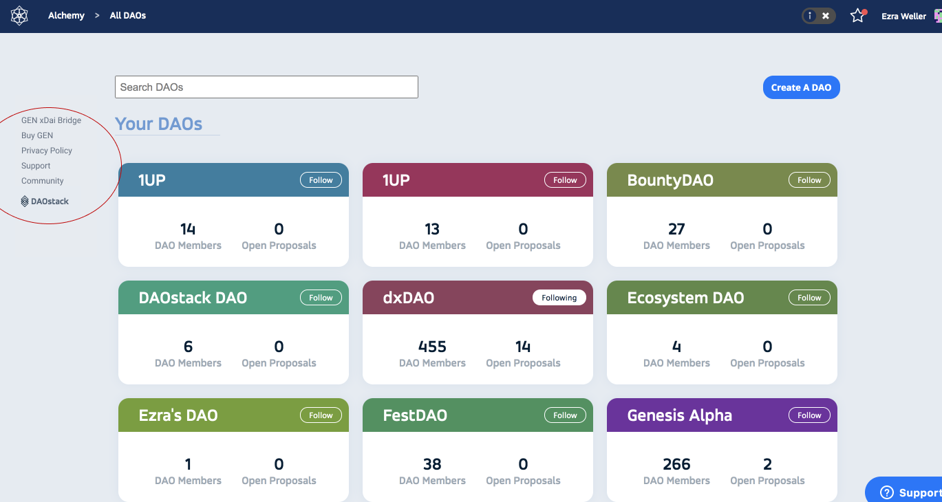Open notifications via the star icon
Screen dimensions: 942x502
point(857,15)
